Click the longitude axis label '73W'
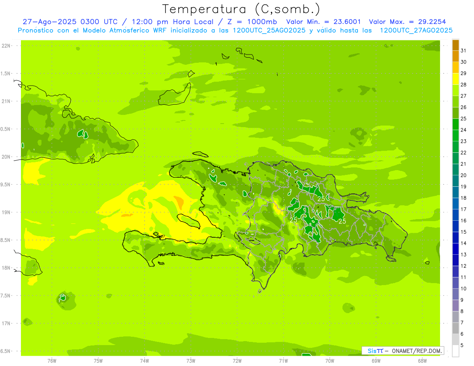The height and width of the screenshot is (366, 474). (x=191, y=361)
